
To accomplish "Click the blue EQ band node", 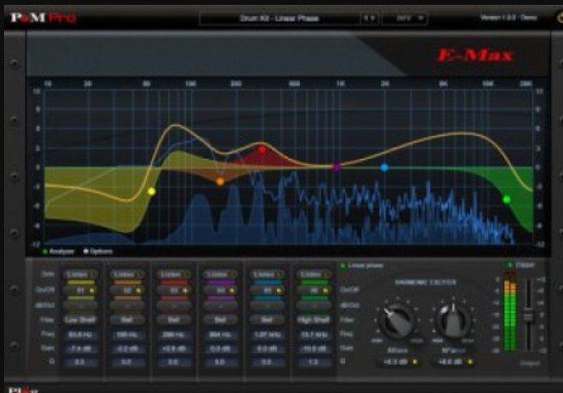I will click(384, 168).
